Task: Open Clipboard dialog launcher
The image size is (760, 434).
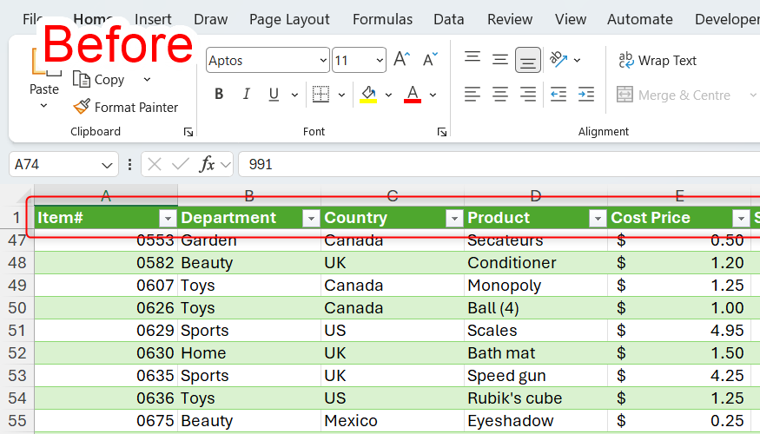Action: pos(188,132)
